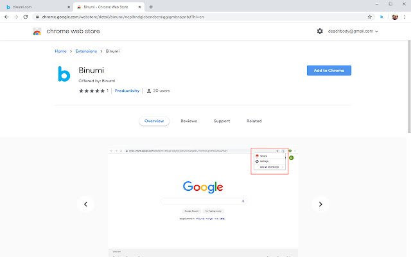Select the Binumi - Chrome Web Store tab

(x=109, y=7)
